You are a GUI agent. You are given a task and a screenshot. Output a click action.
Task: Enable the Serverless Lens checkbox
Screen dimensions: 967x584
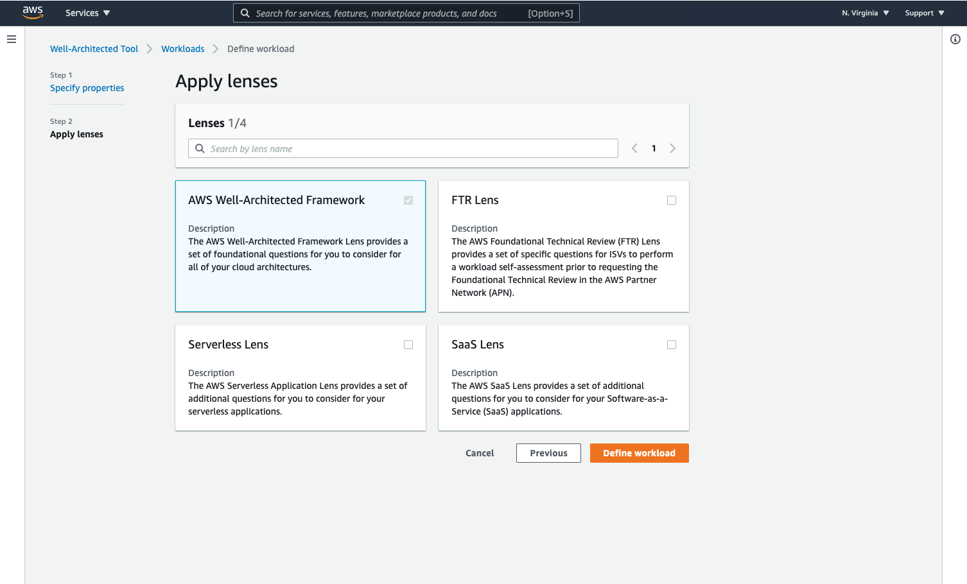click(408, 345)
